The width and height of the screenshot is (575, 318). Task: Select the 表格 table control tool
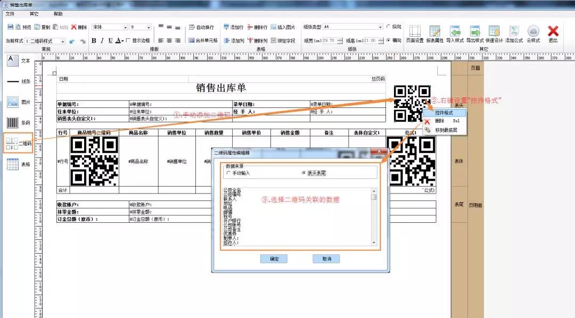pos(19,164)
